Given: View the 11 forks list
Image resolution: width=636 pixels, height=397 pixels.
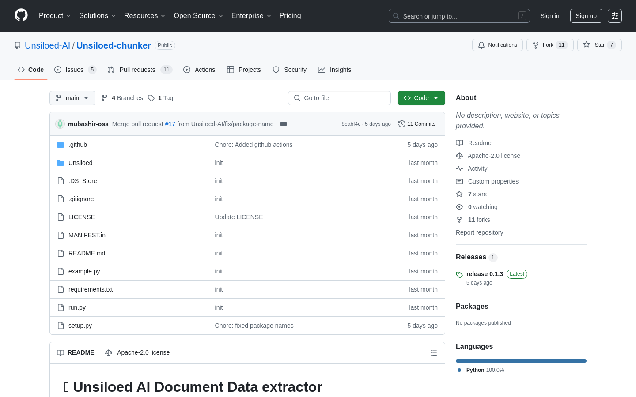Looking at the screenshot, I should (473, 220).
